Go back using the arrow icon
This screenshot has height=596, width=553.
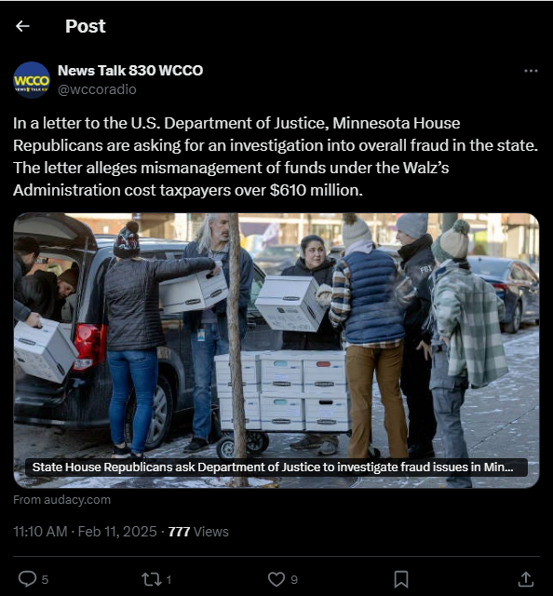click(22, 26)
